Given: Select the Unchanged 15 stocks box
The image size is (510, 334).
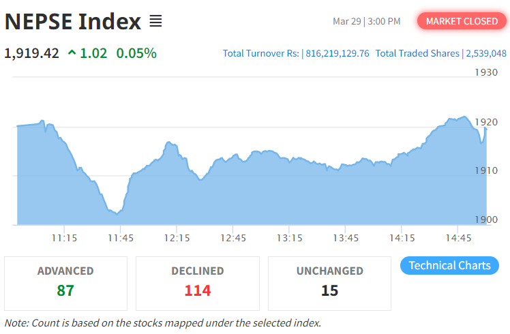Looking at the screenshot, I should point(329,282).
